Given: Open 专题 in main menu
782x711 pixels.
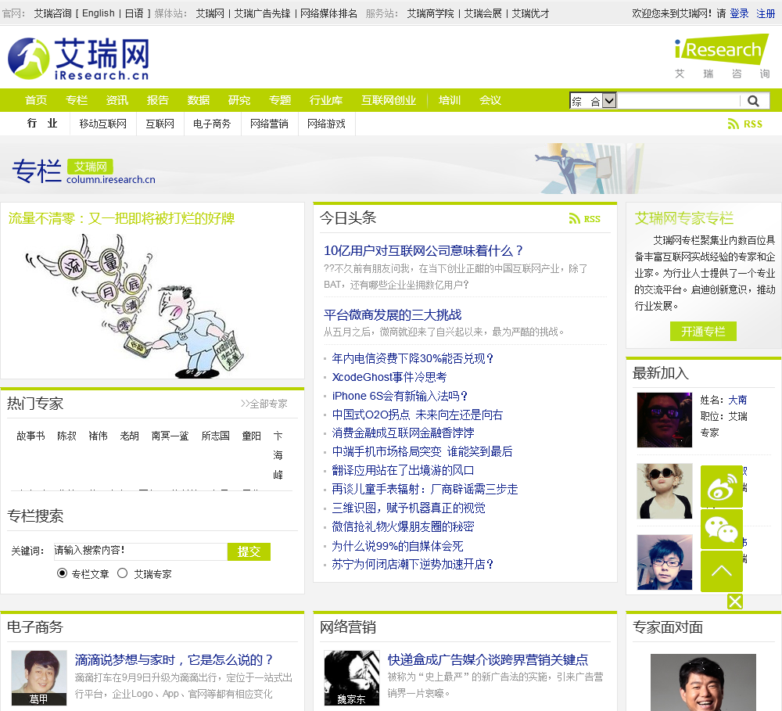Looking at the screenshot, I should pos(280,100).
